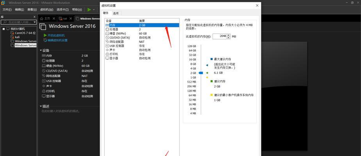Open the 帮助(H) menu
Image resolution: width=361 pixels, height=156 pixels.
(x=77, y=10)
